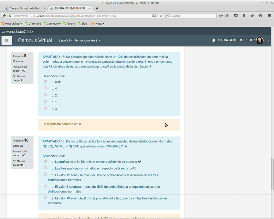The width and height of the screenshot is (274, 219).
Task: Select option a about mayor coeficiente de curtosis
Action: tap(46, 161)
